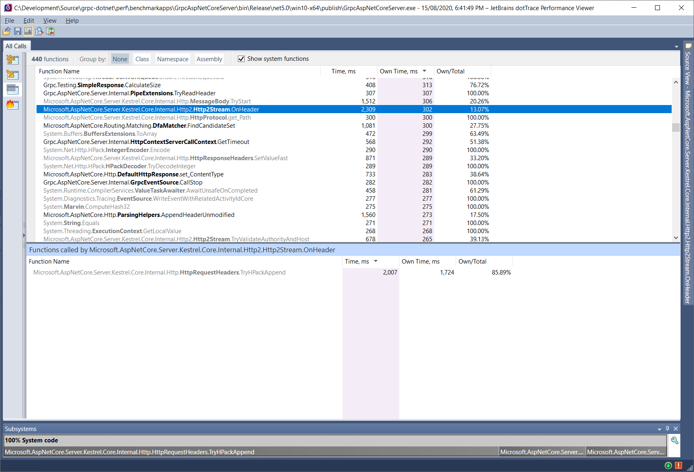Group functions by Namespace
Screen dimensions: 694x472
173,59
